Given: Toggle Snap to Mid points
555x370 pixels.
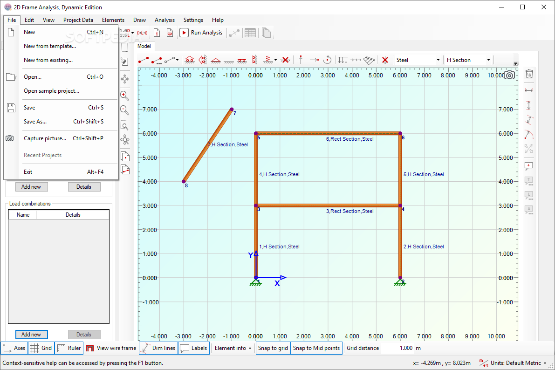Looking at the screenshot, I should click(x=316, y=348).
